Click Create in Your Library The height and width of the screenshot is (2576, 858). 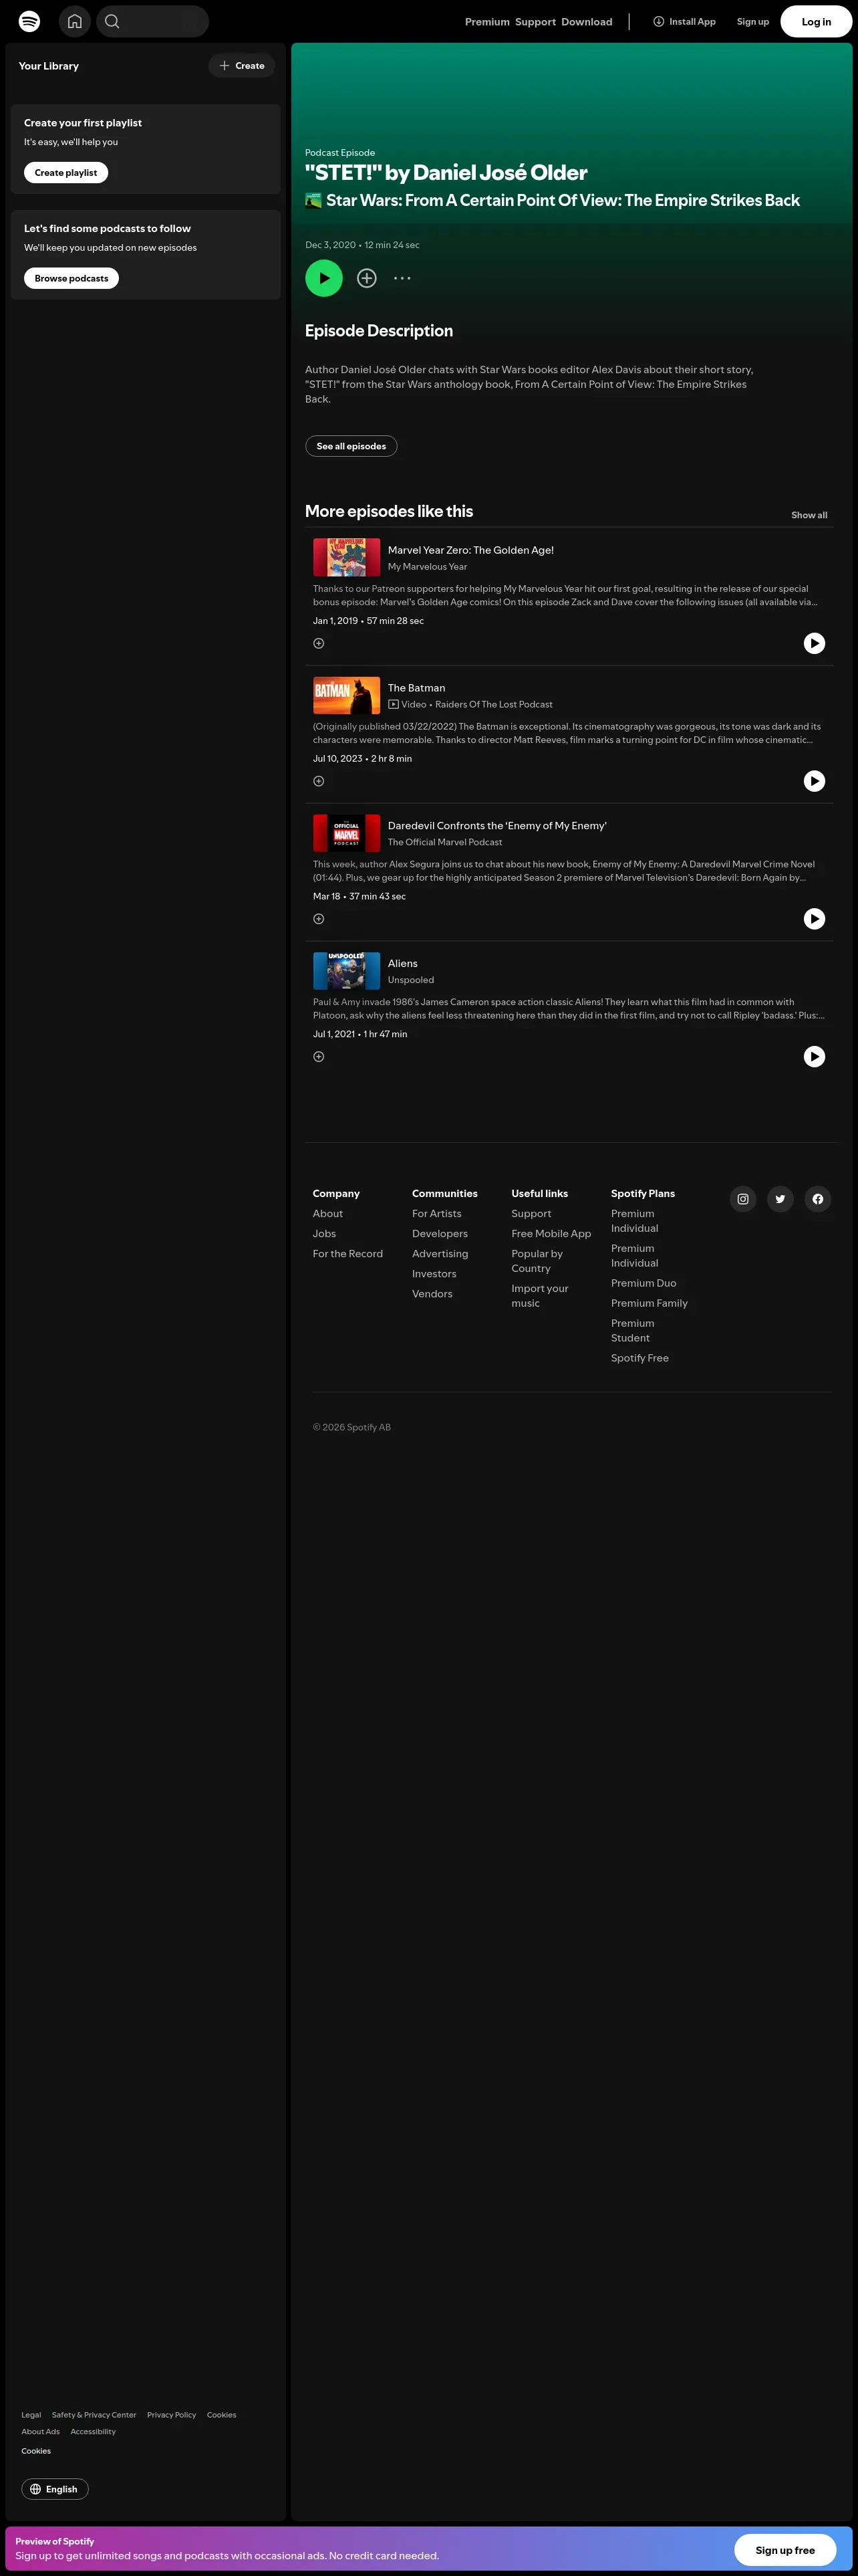point(242,66)
